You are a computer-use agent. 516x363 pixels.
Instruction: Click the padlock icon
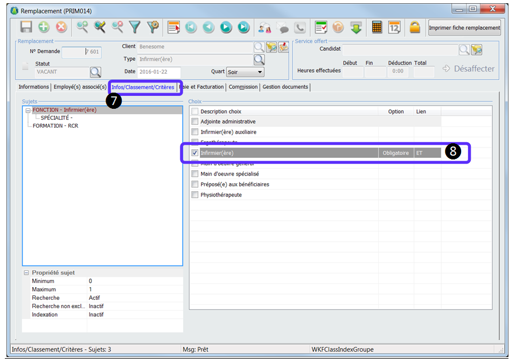coord(414,27)
